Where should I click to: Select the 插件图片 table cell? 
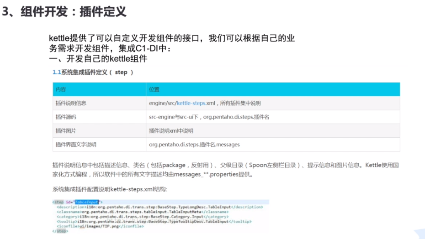coord(99,131)
